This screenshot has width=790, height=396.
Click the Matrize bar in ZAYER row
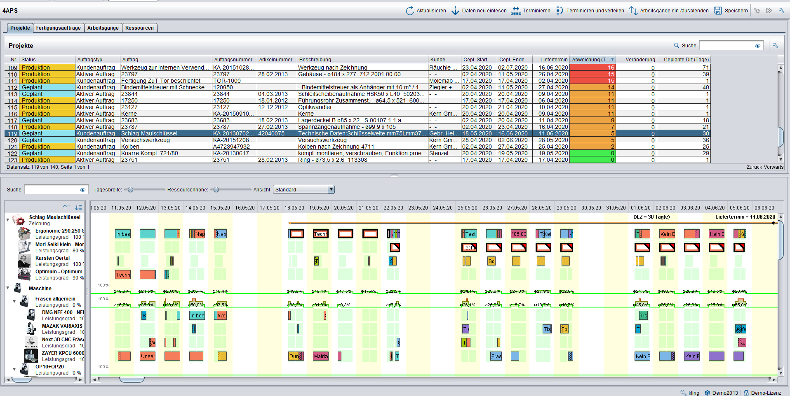(x=321, y=356)
